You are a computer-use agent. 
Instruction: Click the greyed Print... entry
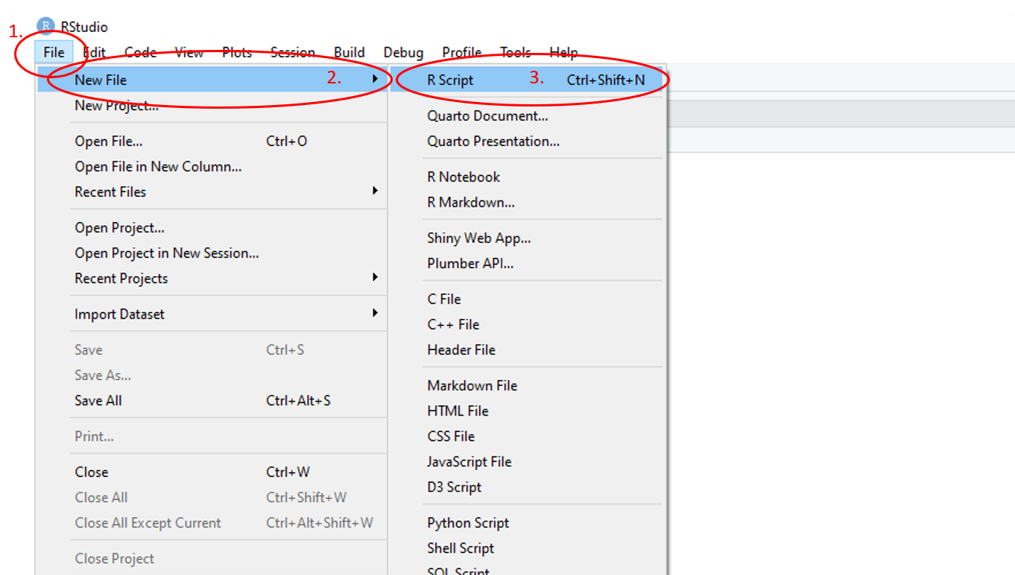(212, 436)
